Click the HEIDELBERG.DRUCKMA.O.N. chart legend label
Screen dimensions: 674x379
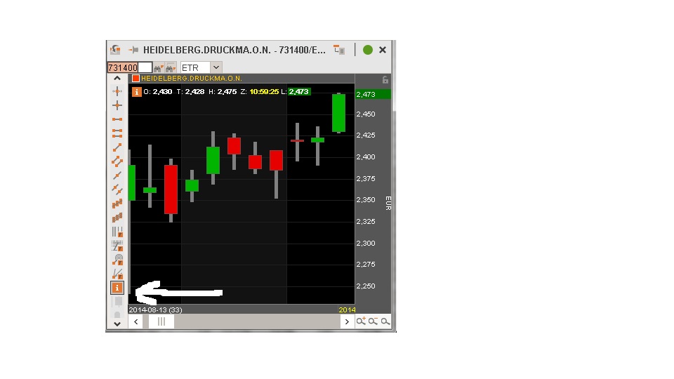coord(192,78)
